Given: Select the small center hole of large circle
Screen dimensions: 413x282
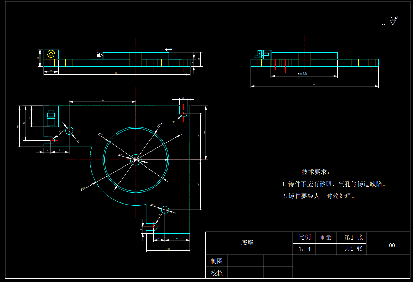Looking at the screenshot, I should (x=136, y=159).
